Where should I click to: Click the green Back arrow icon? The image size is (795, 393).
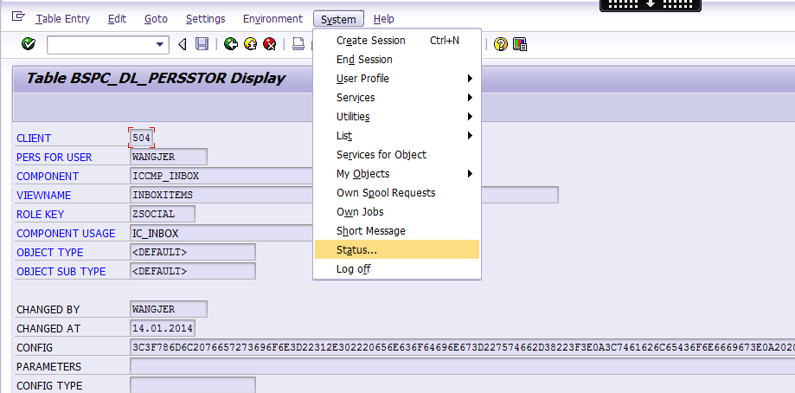[231, 44]
